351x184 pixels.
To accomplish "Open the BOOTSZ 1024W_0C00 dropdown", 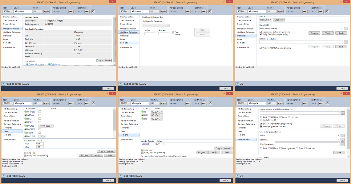I will click(46, 126).
